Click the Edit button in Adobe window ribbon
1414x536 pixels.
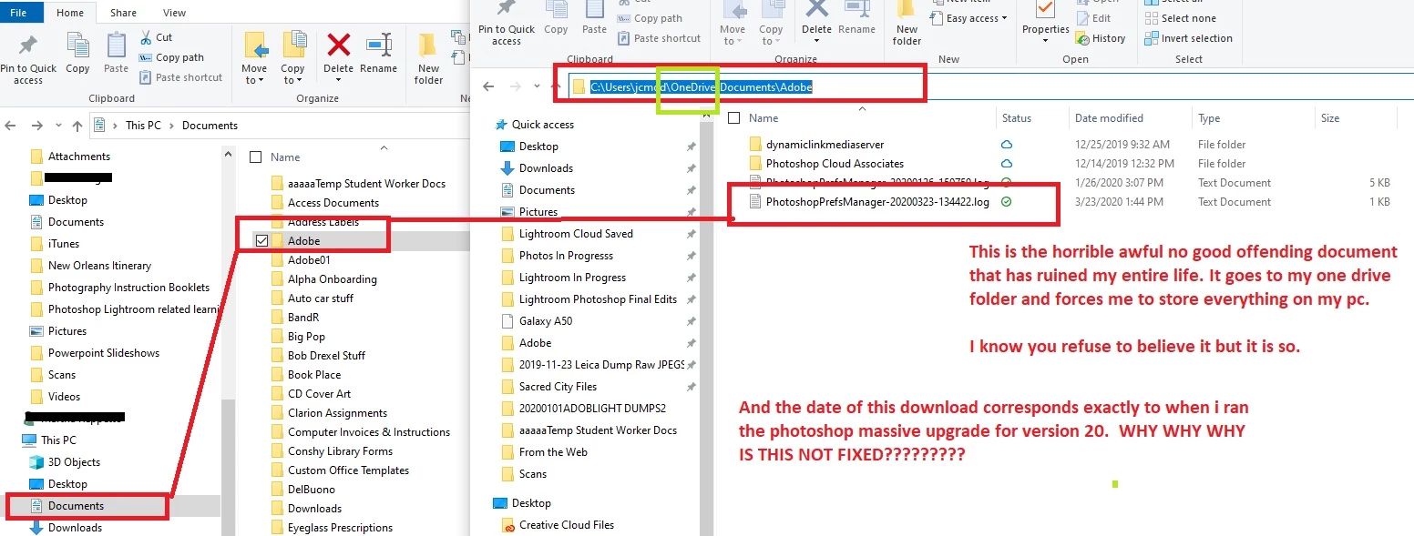[1092, 18]
